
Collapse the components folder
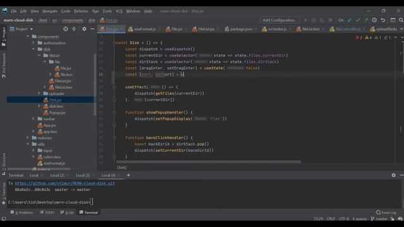[28, 37]
